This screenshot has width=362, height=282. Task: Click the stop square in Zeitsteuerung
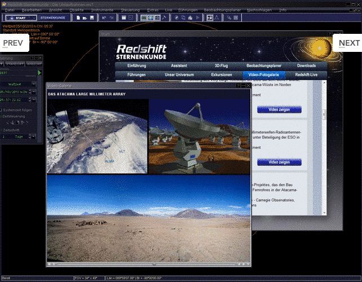[17, 123]
